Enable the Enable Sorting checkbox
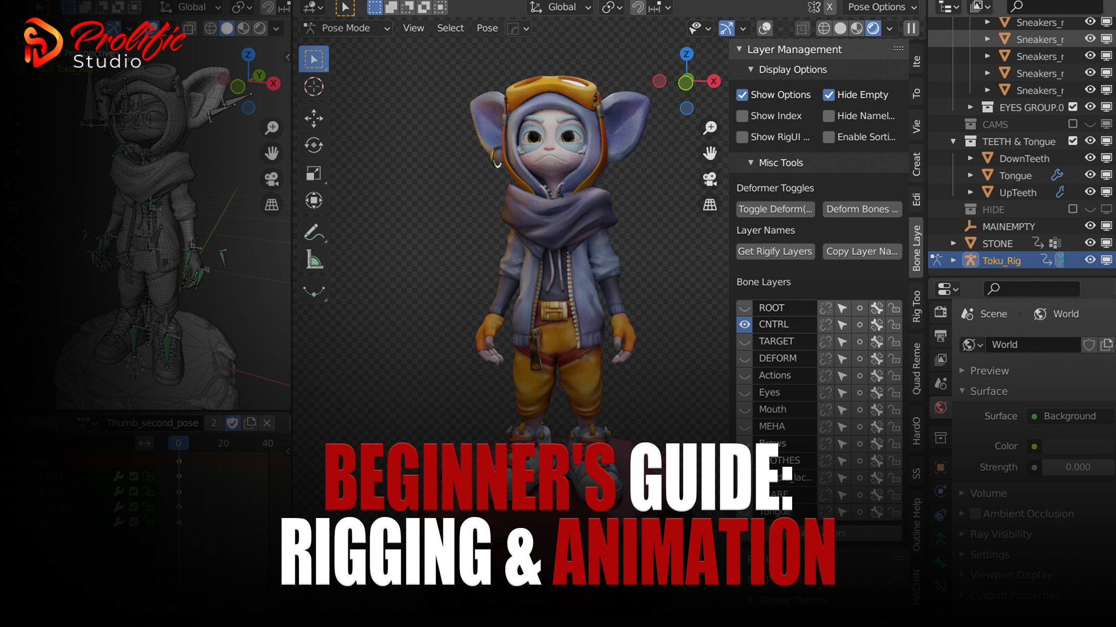 [x=829, y=137]
